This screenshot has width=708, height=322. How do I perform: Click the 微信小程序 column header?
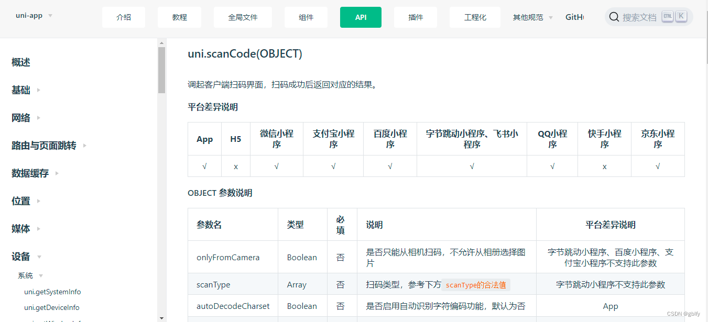277,139
